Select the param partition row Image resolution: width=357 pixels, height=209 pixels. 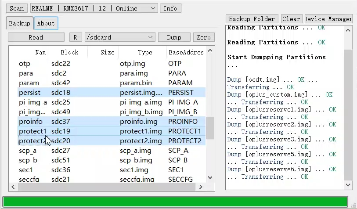(x=112, y=83)
